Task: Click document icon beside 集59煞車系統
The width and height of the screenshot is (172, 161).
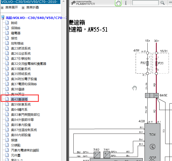Action: tap(7, 104)
